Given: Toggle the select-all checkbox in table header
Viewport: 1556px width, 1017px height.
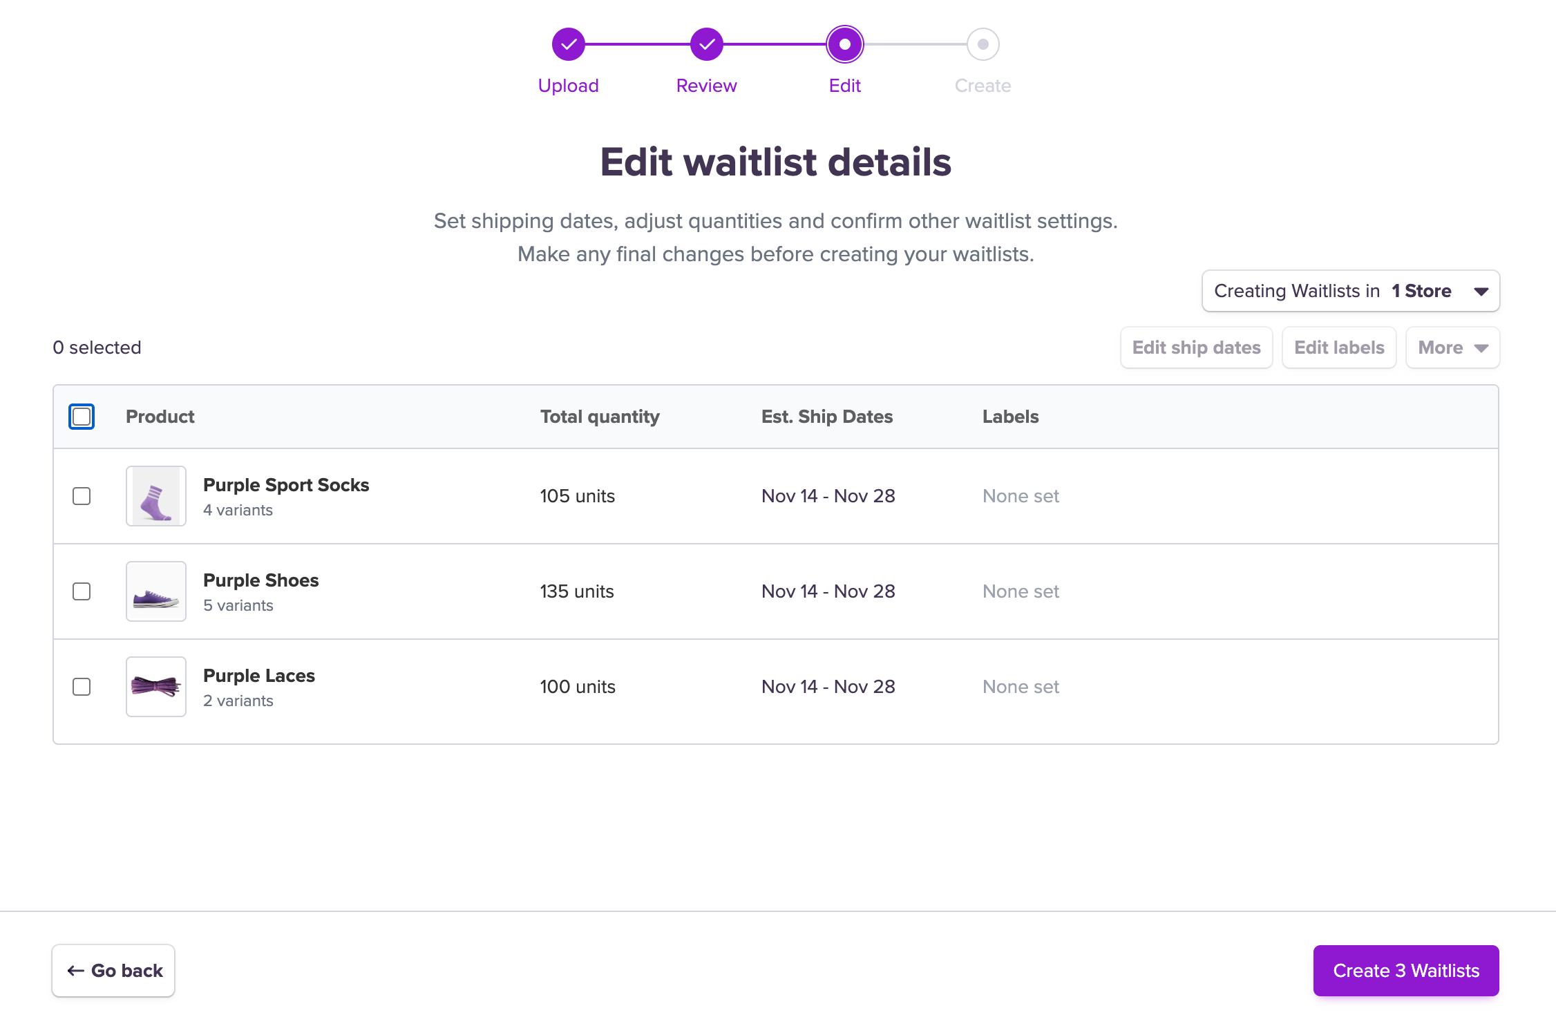Looking at the screenshot, I should (82, 417).
